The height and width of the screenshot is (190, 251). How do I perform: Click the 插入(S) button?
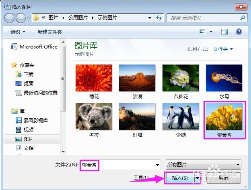tap(180, 178)
